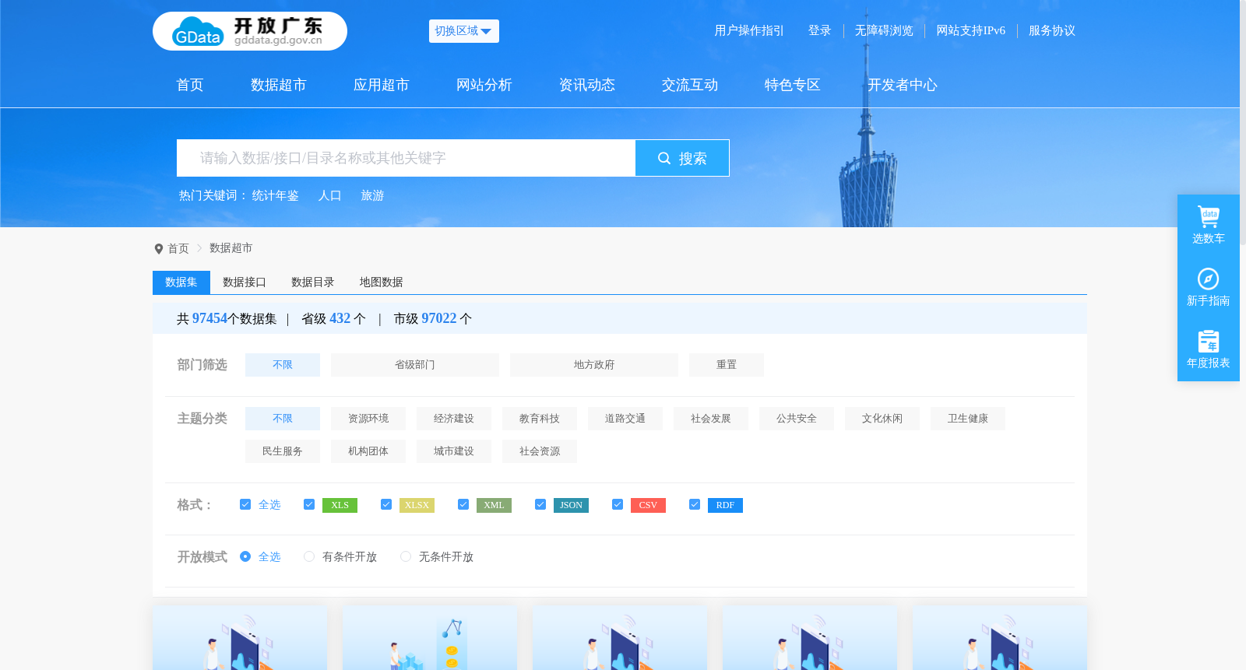Select 不限 in 部门筛选 row
Viewport: 1246px width, 670px height.
[283, 365]
